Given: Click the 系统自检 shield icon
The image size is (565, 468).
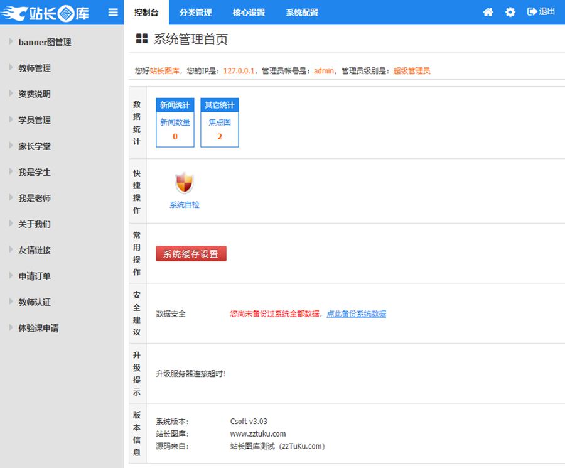Looking at the screenshot, I should click(184, 184).
